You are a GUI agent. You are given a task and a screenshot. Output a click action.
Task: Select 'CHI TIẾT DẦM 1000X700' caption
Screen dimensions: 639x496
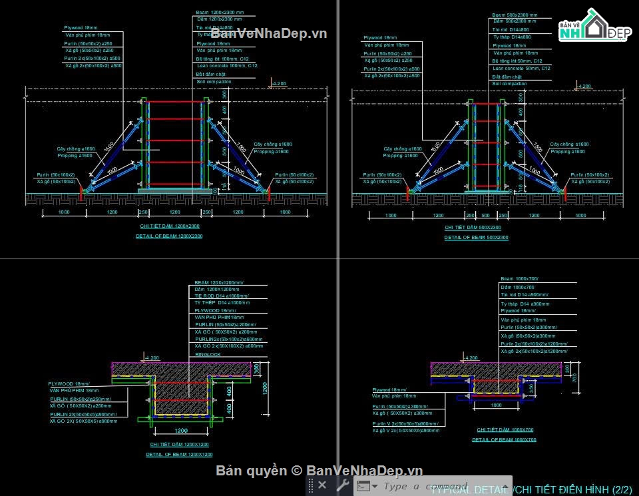(x=505, y=430)
